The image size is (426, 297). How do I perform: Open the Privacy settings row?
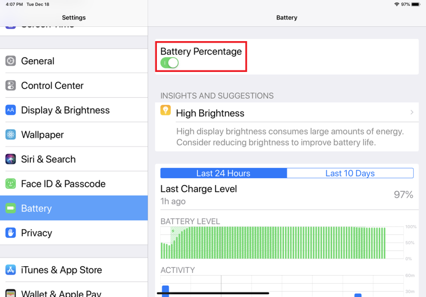(x=74, y=233)
